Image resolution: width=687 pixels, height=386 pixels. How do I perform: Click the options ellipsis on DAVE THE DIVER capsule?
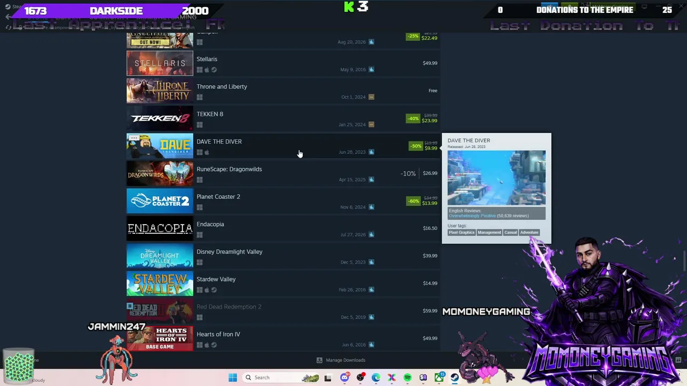coord(134,138)
